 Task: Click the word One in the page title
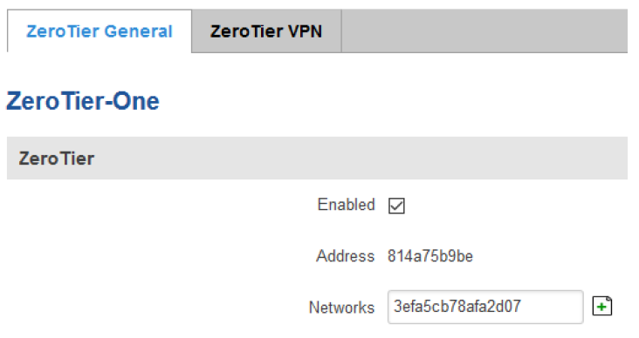[x=135, y=101]
